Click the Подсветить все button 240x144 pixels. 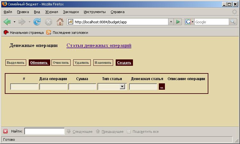click(143, 132)
